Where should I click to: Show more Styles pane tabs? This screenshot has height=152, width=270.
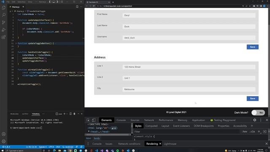coord(252,126)
